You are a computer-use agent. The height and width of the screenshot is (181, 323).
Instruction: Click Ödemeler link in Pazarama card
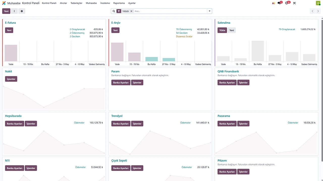tap(293, 123)
